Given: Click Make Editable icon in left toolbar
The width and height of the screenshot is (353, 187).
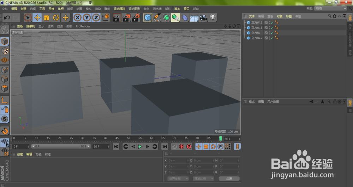Looking at the screenshot, I should (5, 30).
